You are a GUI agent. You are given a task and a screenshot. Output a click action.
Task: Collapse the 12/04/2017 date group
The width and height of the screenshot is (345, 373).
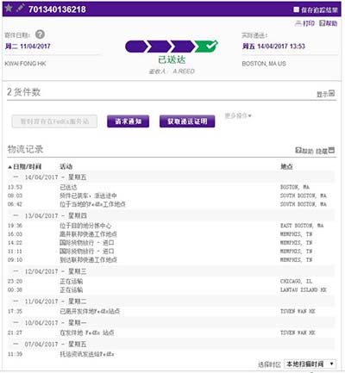click(16, 271)
